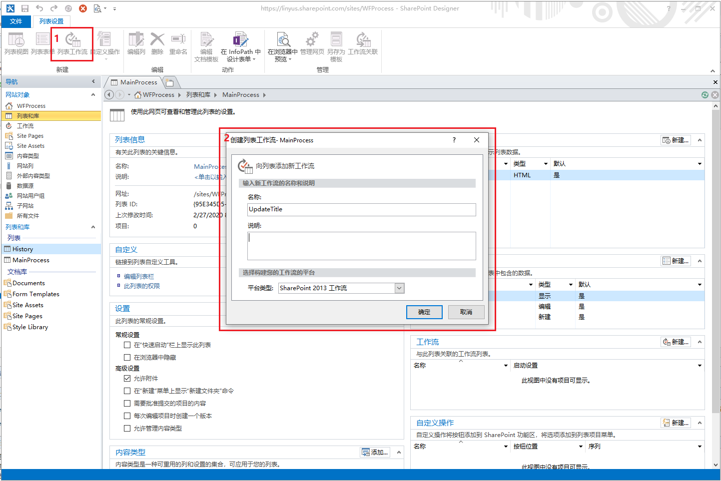Toggle 需要批准提交的项目的内容 checkbox
Viewport: 721px width, 481px height.
(x=127, y=404)
